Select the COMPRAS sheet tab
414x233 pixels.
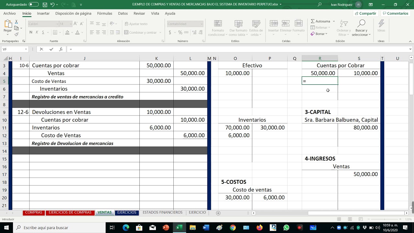point(34,213)
